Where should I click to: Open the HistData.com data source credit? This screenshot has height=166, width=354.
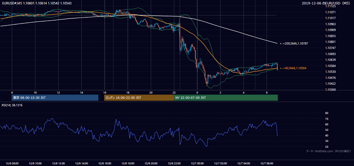pos(328,151)
